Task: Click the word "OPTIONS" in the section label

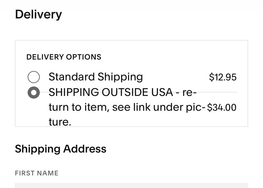Action: pyautogui.click(x=83, y=57)
